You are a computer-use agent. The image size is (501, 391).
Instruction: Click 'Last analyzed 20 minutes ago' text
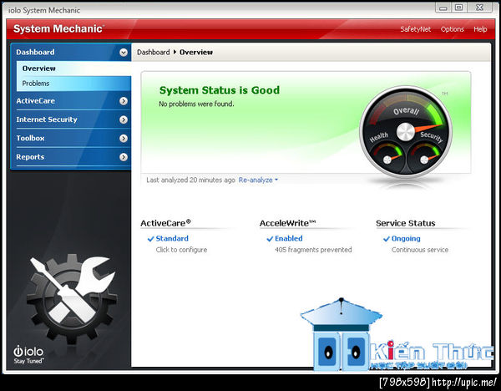coord(190,180)
